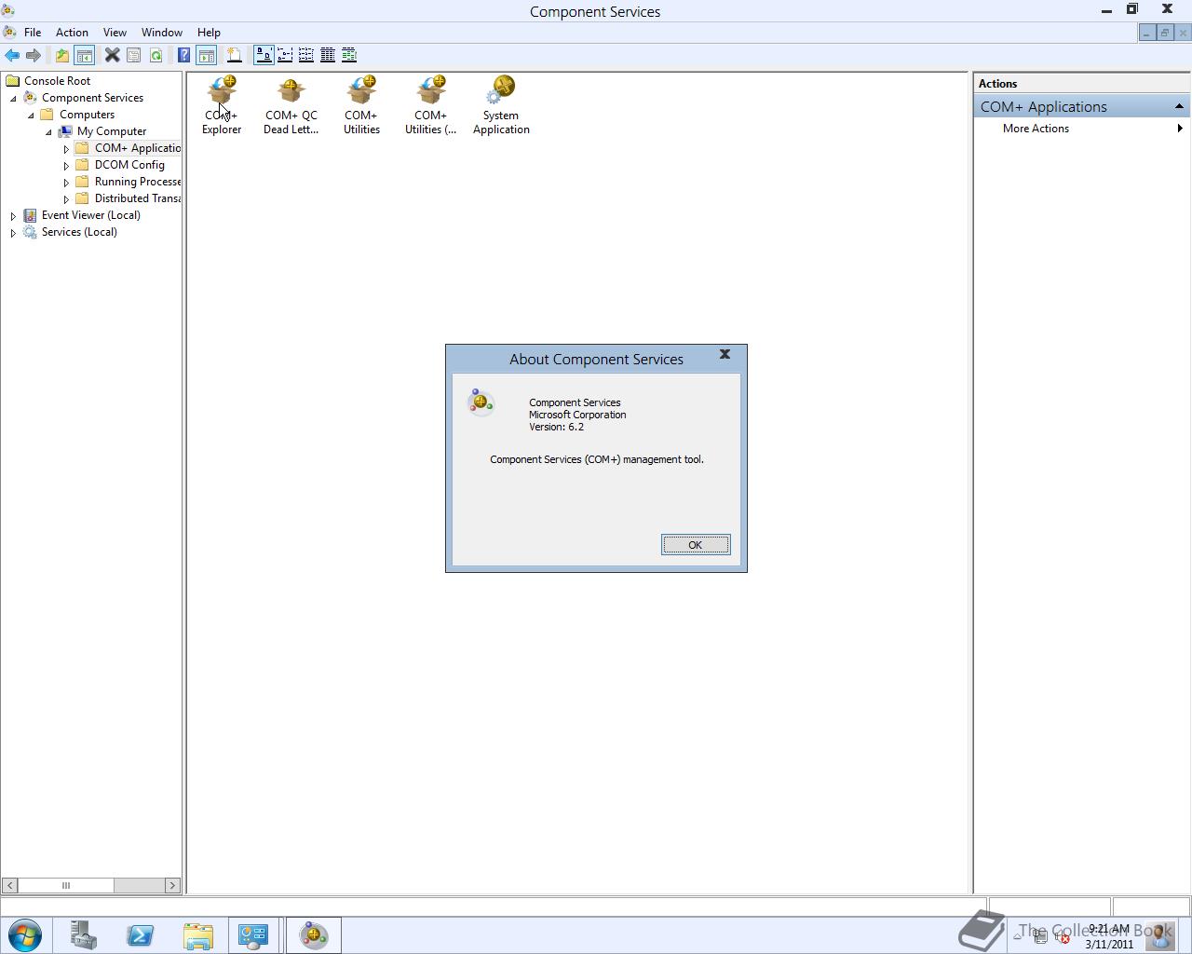1192x954 pixels.
Task: Click the Forward arrow in the toolbar
Action: pos(34,56)
